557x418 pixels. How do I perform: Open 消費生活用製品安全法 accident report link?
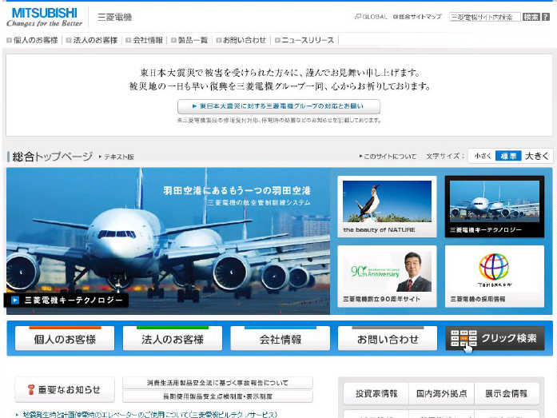point(217,383)
